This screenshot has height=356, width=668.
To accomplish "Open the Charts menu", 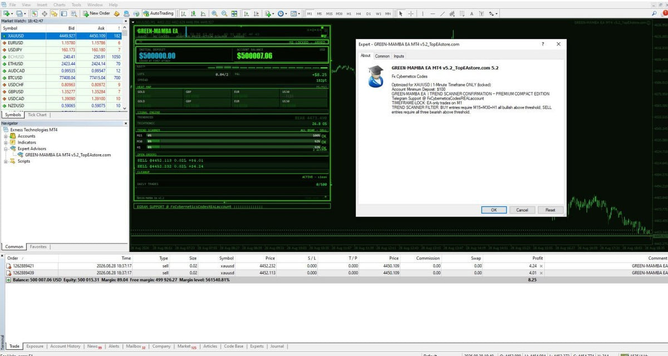I will click(x=59, y=4).
